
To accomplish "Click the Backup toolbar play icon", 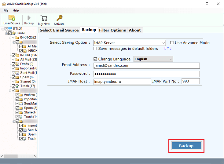I will pos(29,18).
